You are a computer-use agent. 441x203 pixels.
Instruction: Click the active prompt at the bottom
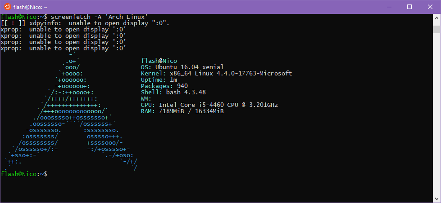(x=24, y=174)
